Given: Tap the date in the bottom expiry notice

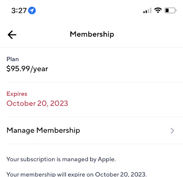Looking at the screenshot, I should (x=121, y=174).
